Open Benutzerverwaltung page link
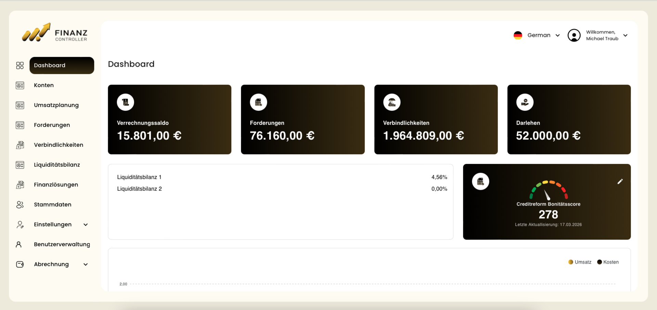The height and width of the screenshot is (310, 657). [x=62, y=244]
